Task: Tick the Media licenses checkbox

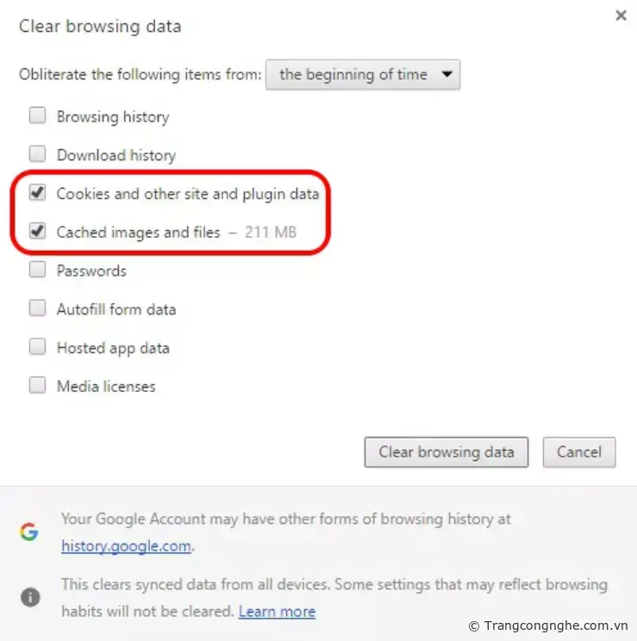Action: [x=37, y=386]
